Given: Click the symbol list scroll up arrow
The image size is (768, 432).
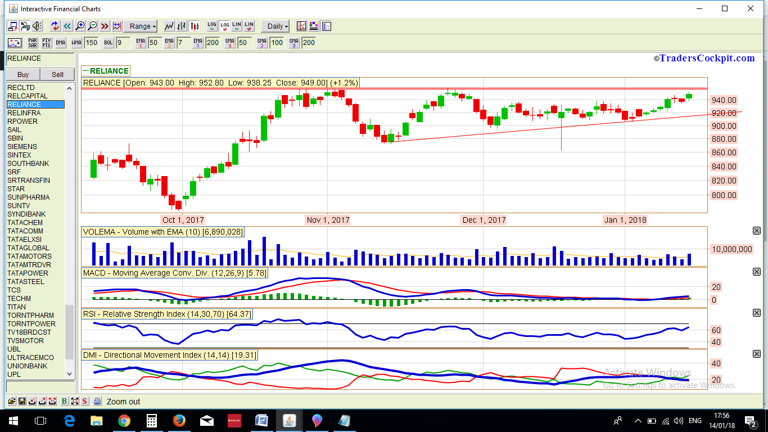Looking at the screenshot, I should (x=70, y=88).
